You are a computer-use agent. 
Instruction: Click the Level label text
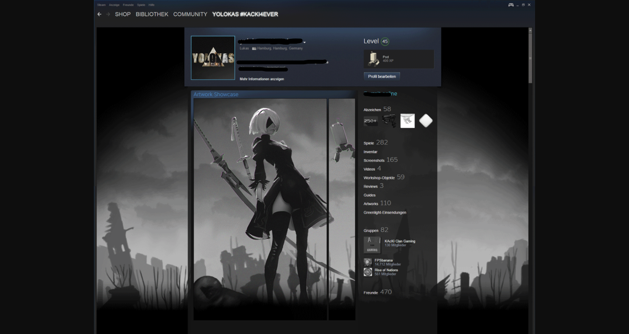[x=371, y=41]
